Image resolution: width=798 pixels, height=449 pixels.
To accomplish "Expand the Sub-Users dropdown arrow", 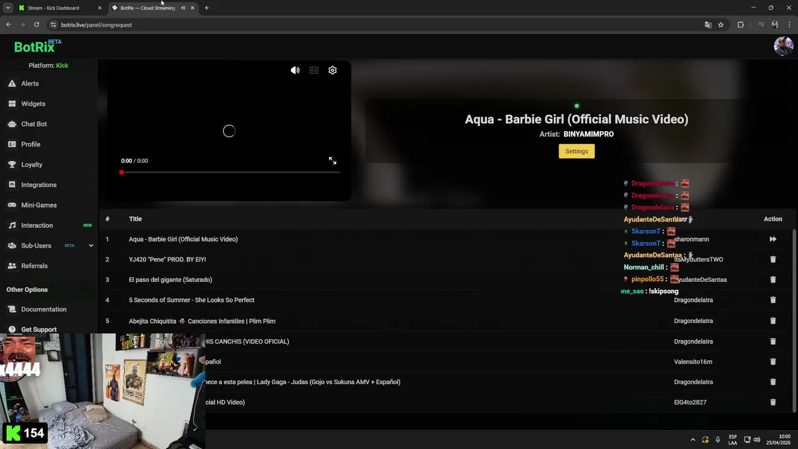I will click(x=91, y=246).
